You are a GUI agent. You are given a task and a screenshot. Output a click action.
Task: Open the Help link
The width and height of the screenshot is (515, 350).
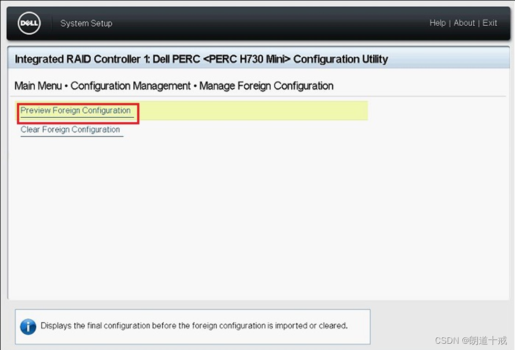click(438, 23)
